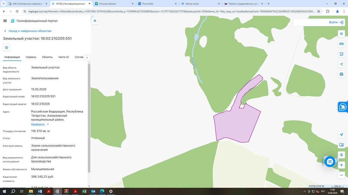This screenshot has height=195, width=348.
Task: Select the ruler measurement tool
Action: 341,44
